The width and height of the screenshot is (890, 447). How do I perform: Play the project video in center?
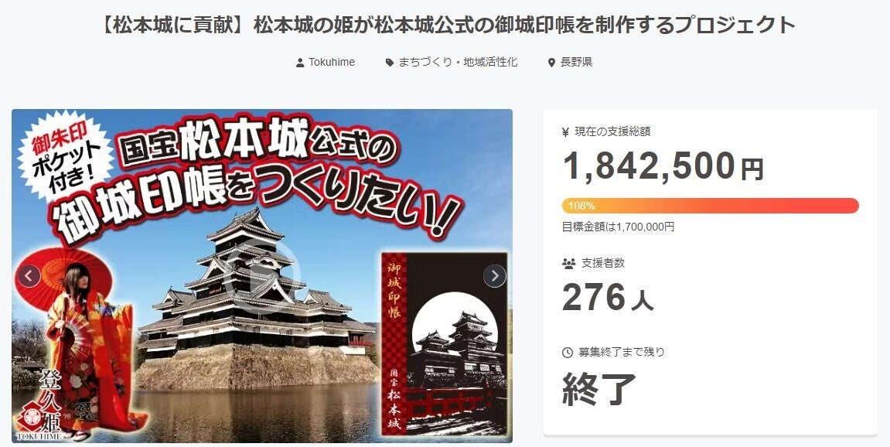261,276
